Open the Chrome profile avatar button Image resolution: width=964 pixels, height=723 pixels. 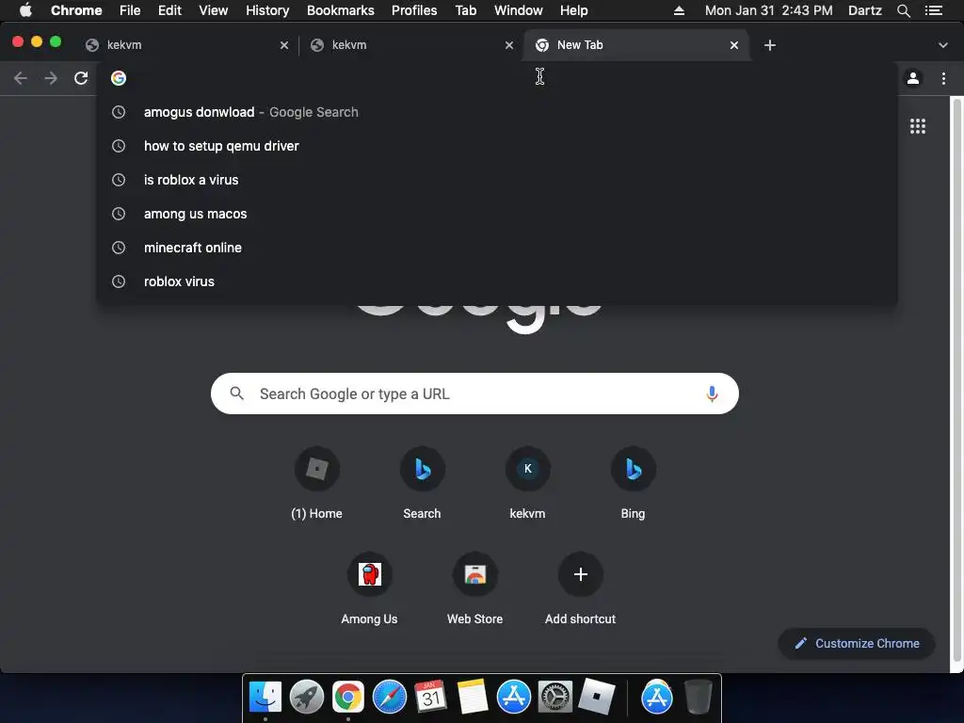tap(913, 78)
